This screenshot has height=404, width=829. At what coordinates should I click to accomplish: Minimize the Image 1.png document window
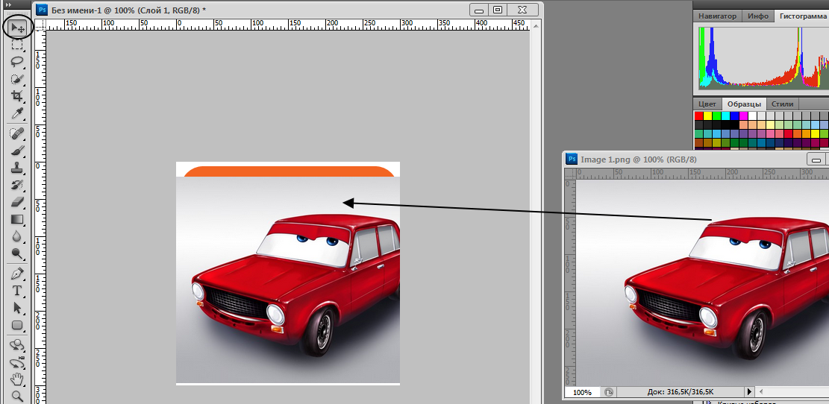pyautogui.click(x=817, y=159)
